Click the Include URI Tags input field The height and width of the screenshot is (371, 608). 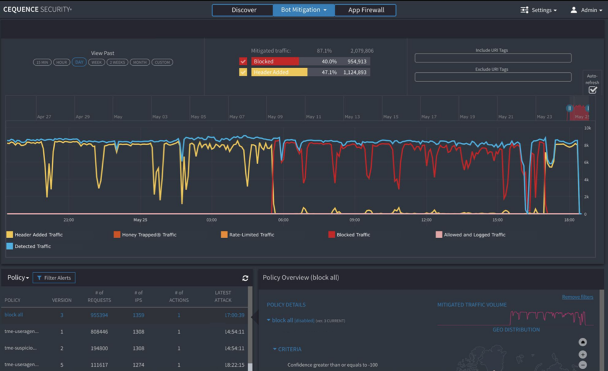[493, 57]
